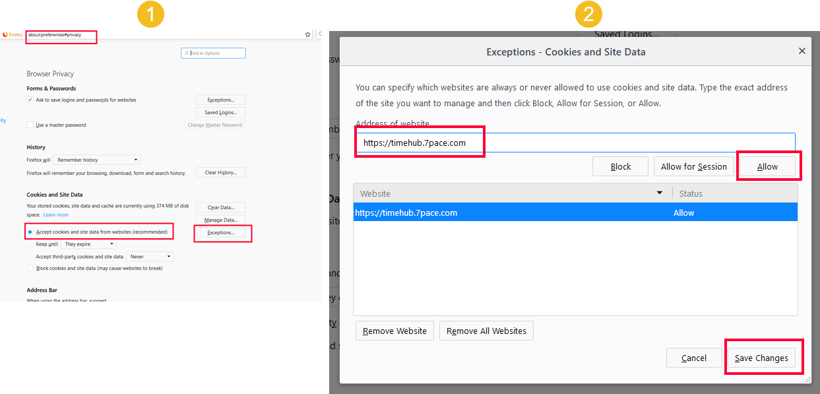Open the third-party cookies Never dropdown

click(x=150, y=257)
